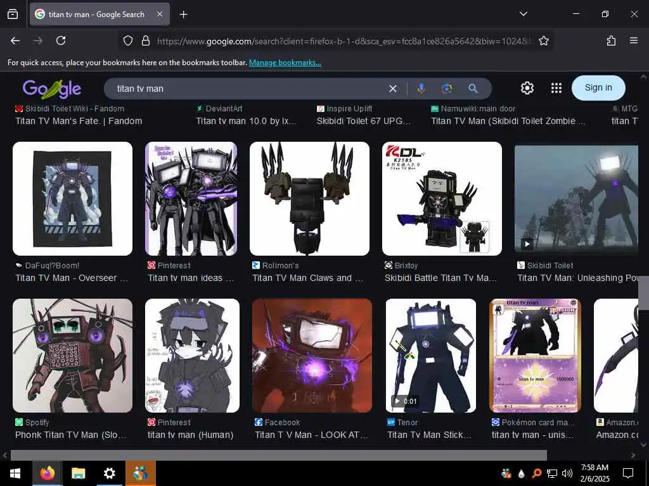Open the Amazon result image
The width and height of the screenshot is (649, 486).
pyautogui.click(x=616, y=356)
